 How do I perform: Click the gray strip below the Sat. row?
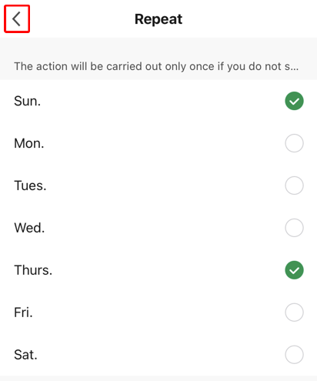tap(158, 379)
